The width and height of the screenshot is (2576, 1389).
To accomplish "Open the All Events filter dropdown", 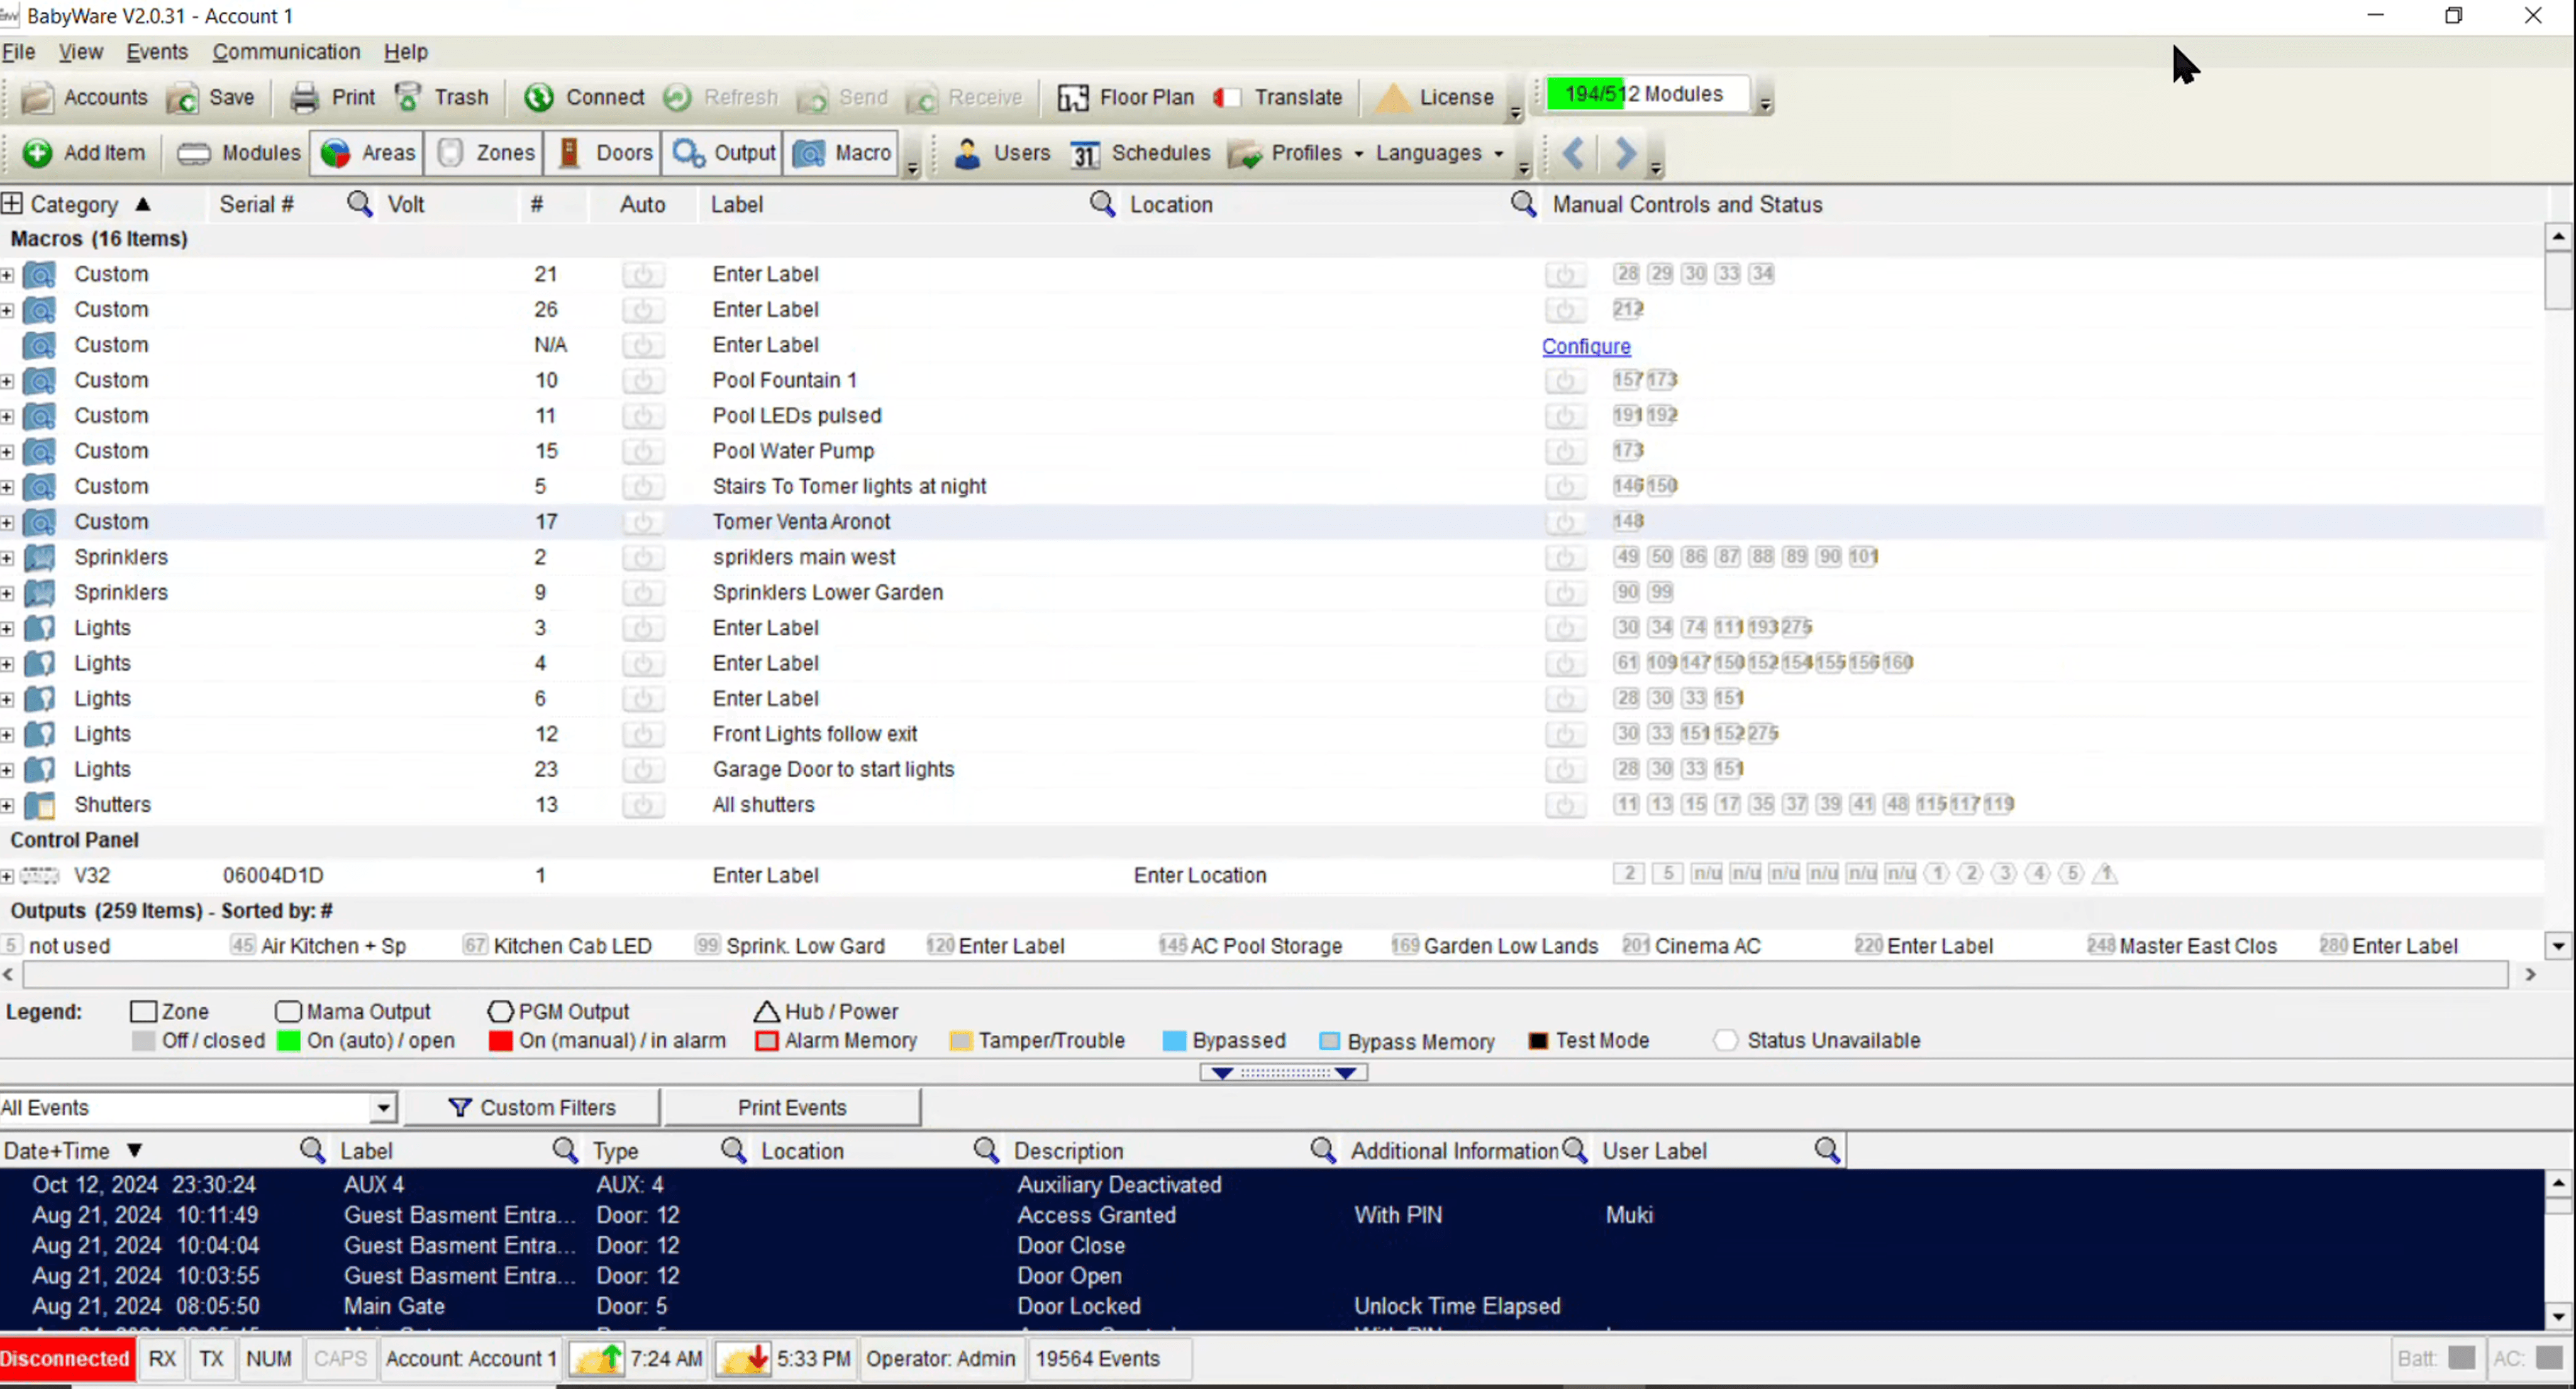I will point(383,1107).
